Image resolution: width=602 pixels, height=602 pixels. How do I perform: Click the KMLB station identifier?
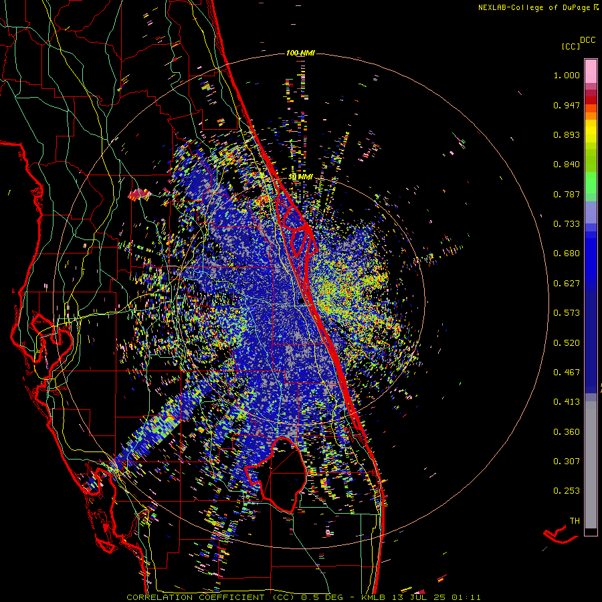(375, 597)
